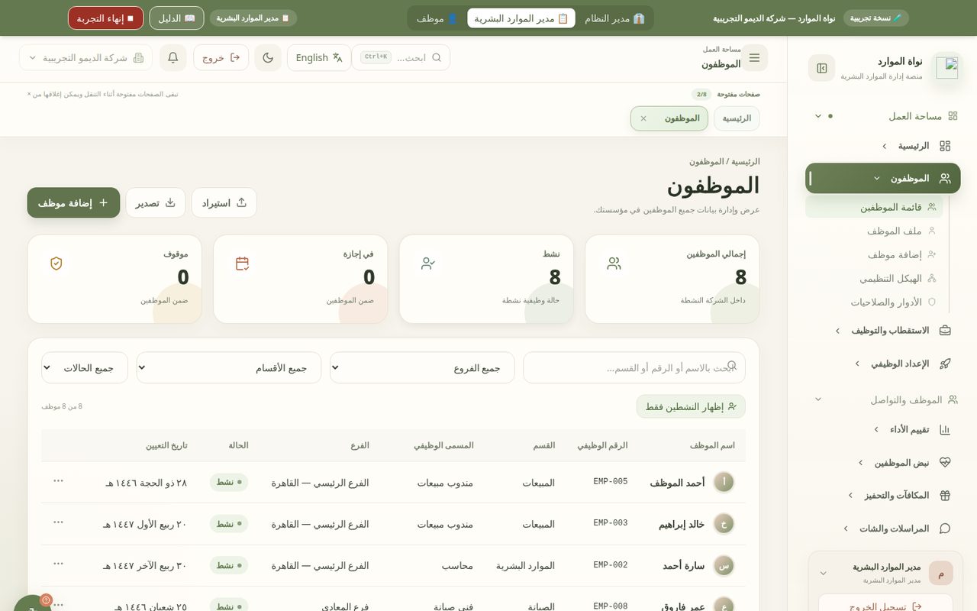
Task: Expand المراسلات والشات sidebar section
Action: click(x=882, y=528)
